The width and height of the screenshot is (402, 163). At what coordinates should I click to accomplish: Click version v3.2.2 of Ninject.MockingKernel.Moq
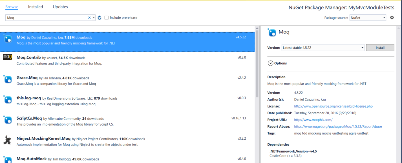242,139
